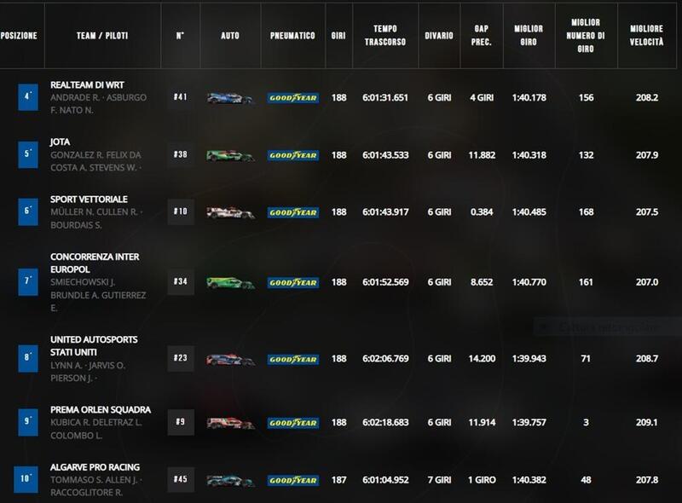Select the #23 car number badge
This screenshot has width=682, height=503.
181,358
